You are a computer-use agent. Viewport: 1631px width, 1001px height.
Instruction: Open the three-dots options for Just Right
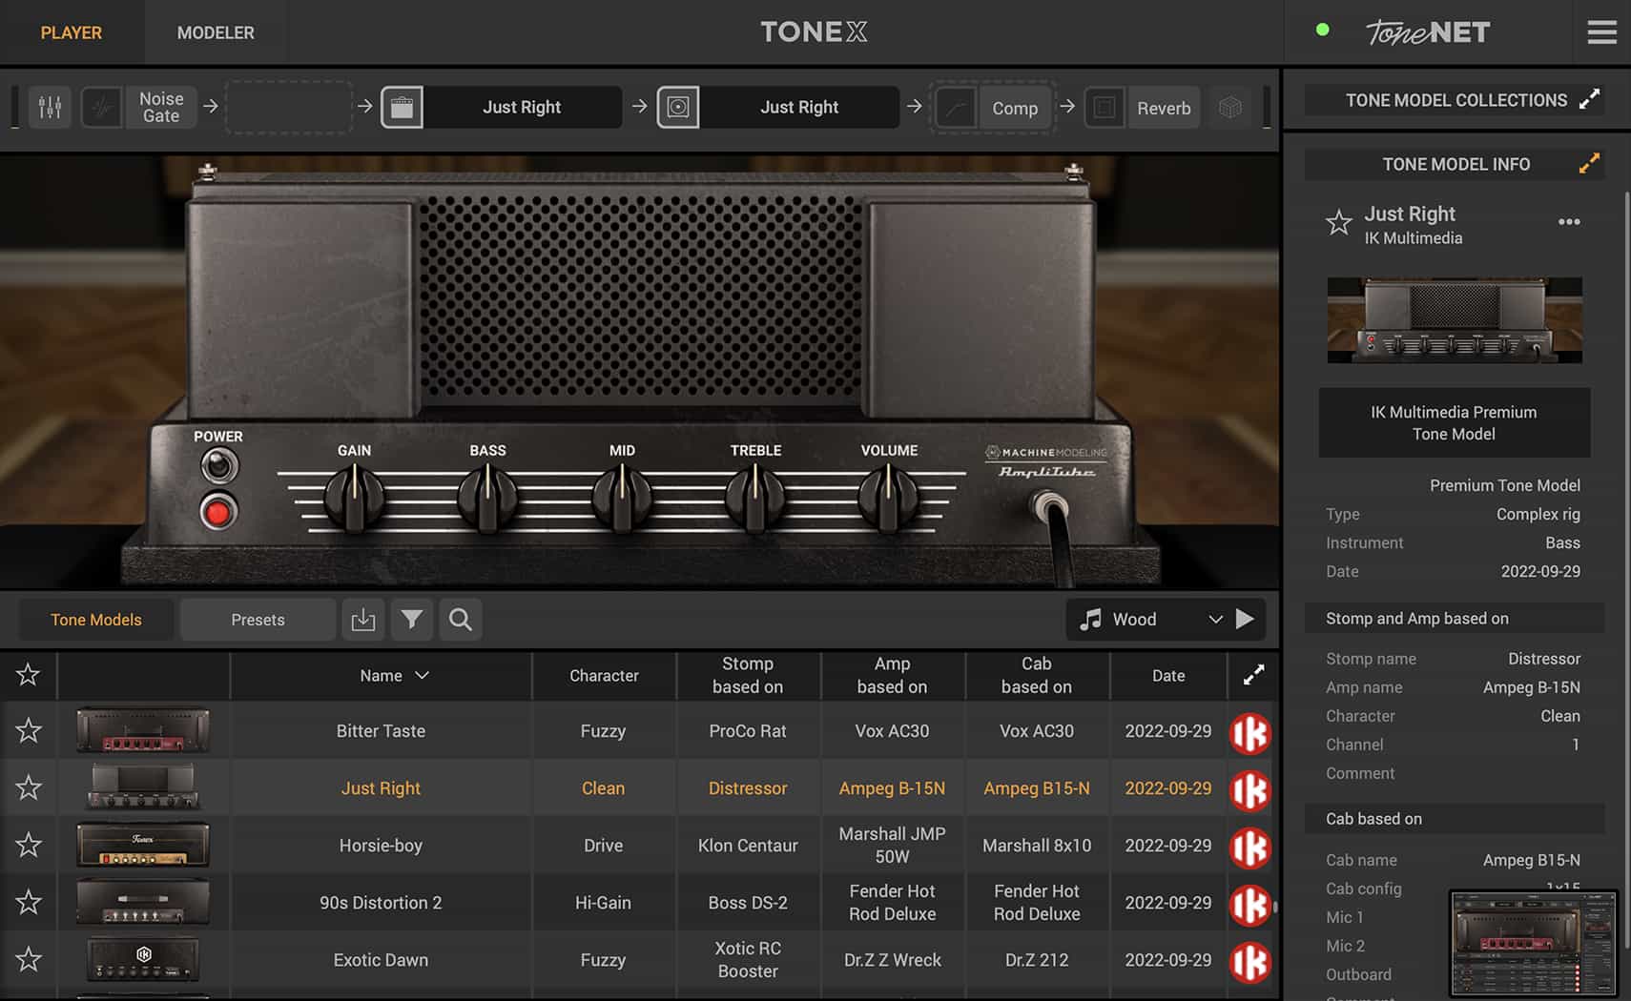click(x=1569, y=222)
